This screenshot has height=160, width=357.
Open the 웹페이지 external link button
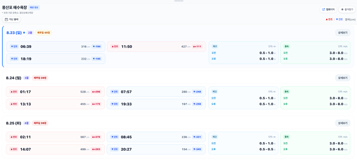point(328,9)
